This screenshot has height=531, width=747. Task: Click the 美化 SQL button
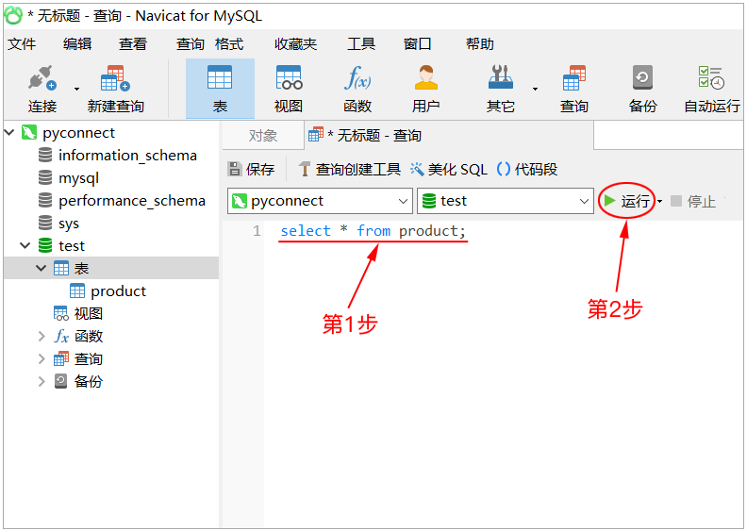[449, 169]
